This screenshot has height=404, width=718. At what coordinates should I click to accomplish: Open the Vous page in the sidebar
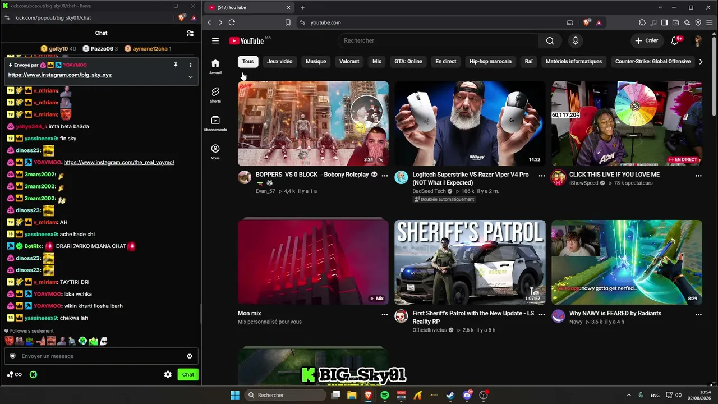[215, 151]
